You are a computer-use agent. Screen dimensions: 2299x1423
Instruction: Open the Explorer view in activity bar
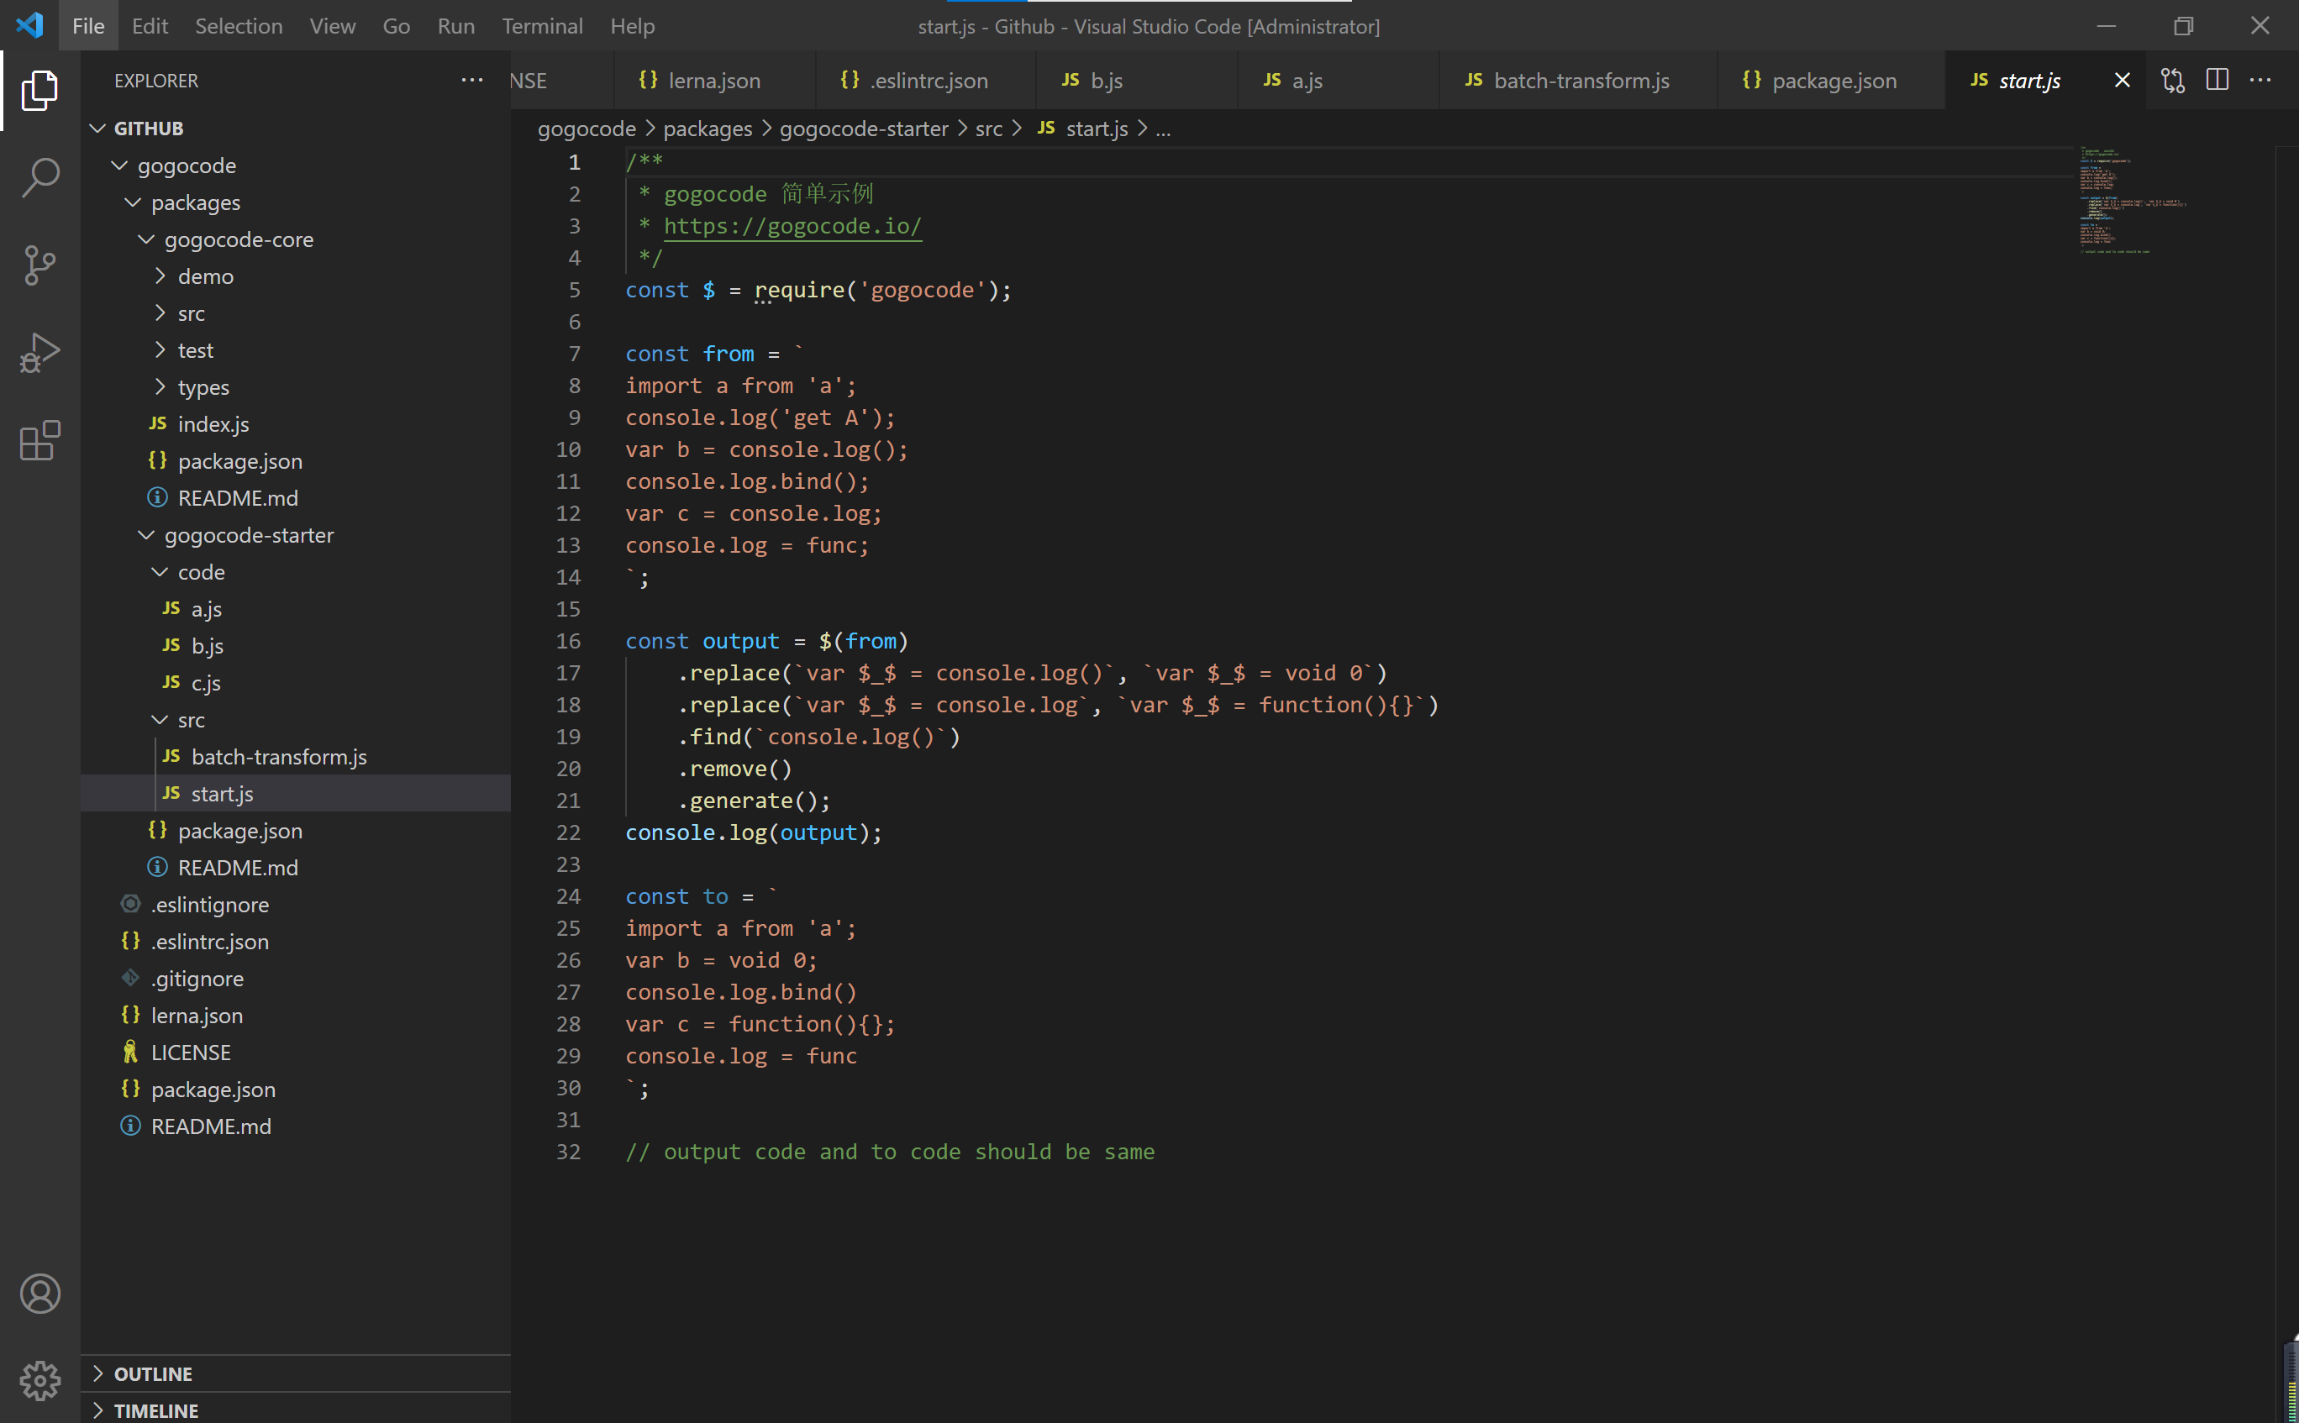[39, 91]
